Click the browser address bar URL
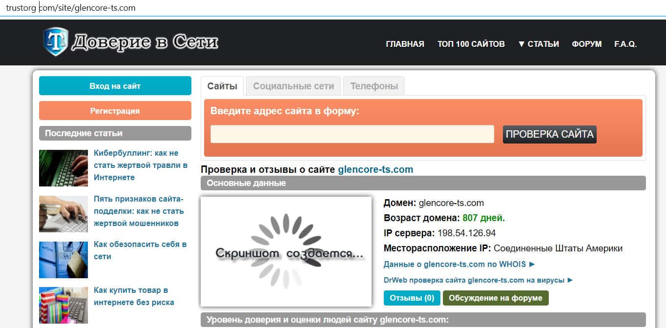 pyautogui.click(x=71, y=8)
